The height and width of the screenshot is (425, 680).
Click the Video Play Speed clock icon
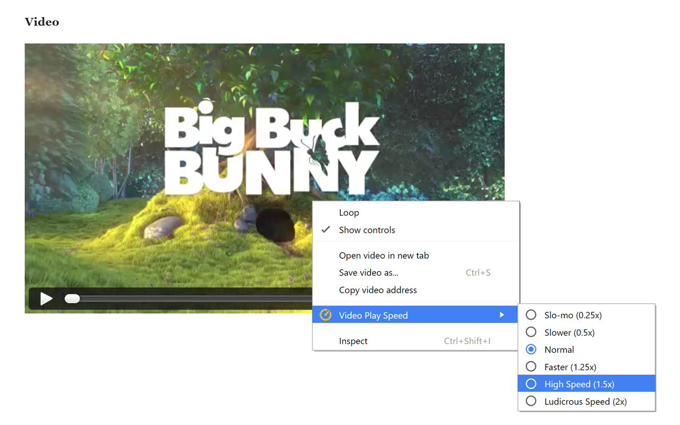coord(326,315)
